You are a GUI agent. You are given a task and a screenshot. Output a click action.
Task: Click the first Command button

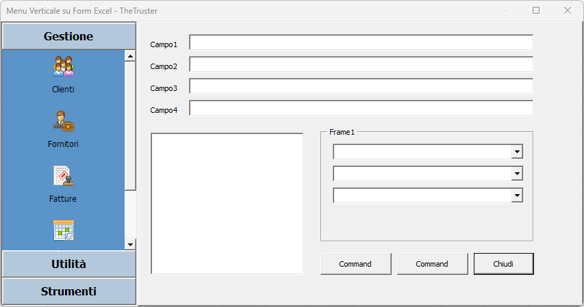pyautogui.click(x=355, y=264)
